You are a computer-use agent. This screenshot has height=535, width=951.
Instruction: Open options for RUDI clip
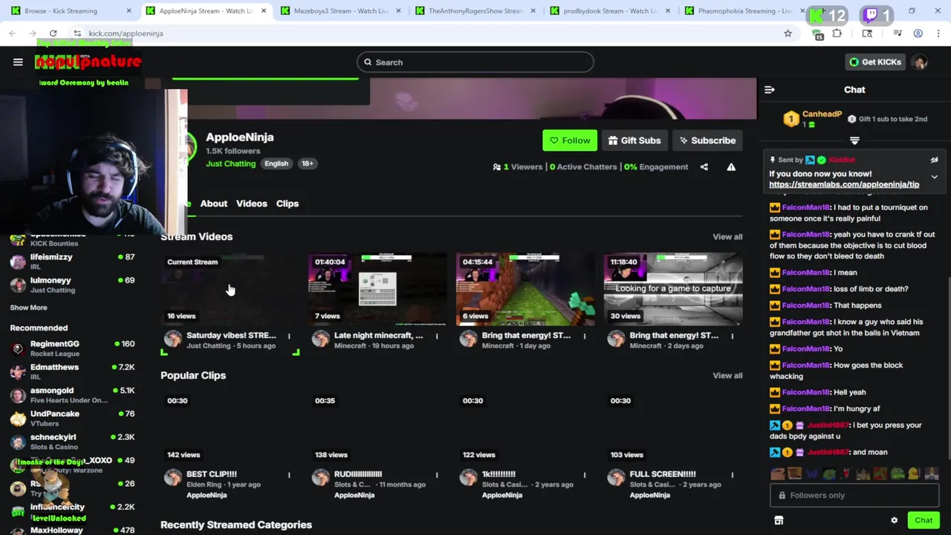click(437, 475)
